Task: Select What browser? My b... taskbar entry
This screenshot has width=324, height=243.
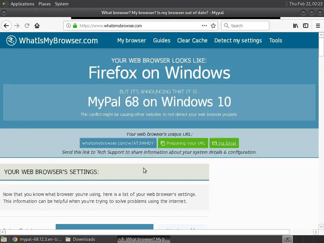Action: [x=144, y=239]
